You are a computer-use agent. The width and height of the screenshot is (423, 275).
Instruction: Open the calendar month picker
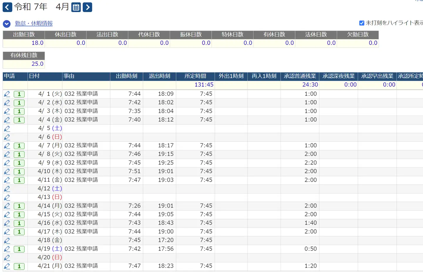(76, 7)
